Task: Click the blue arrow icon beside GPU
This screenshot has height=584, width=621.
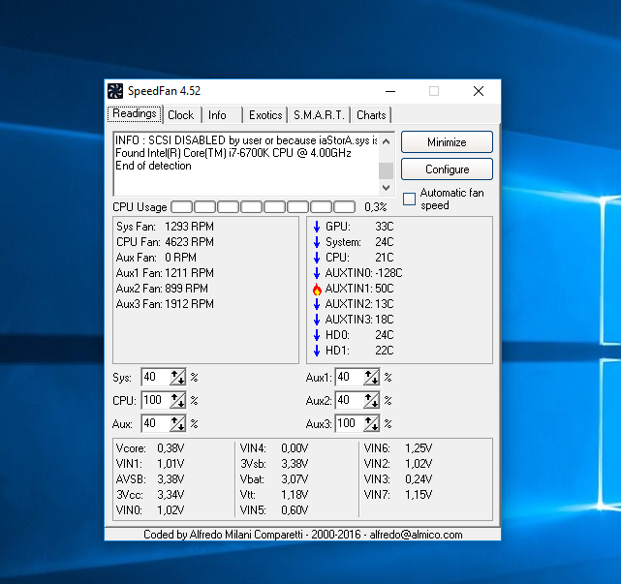Action: tap(316, 227)
